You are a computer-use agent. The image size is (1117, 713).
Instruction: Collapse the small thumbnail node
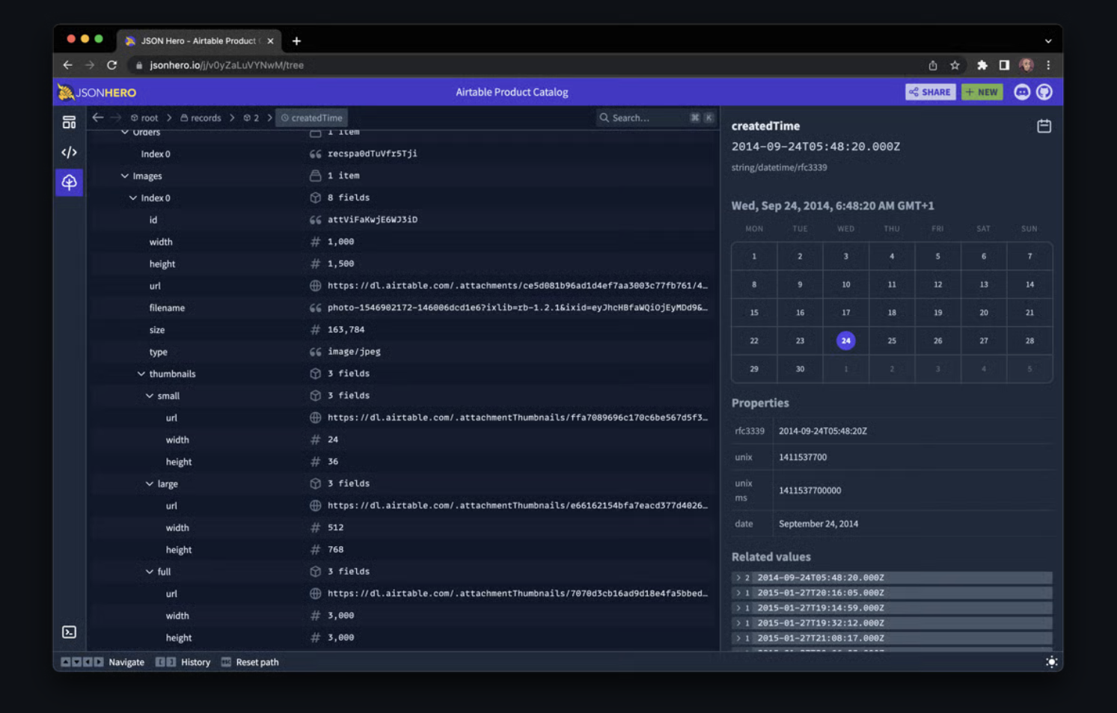[x=150, y=396]
